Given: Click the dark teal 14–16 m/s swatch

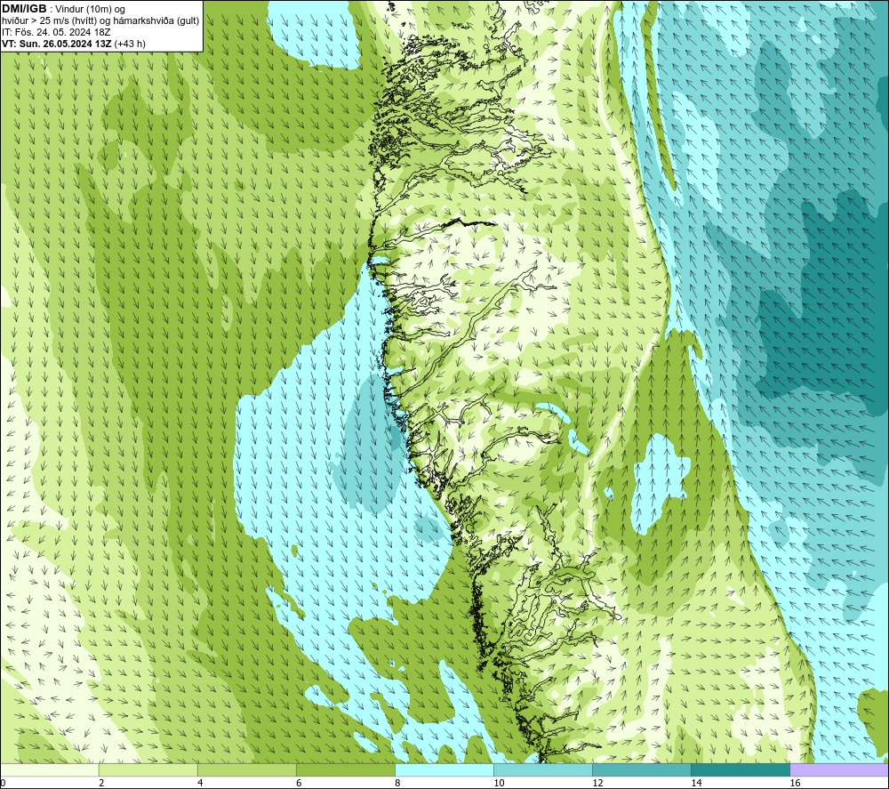Looking at the screenshot, I should (x=741, y=769).
